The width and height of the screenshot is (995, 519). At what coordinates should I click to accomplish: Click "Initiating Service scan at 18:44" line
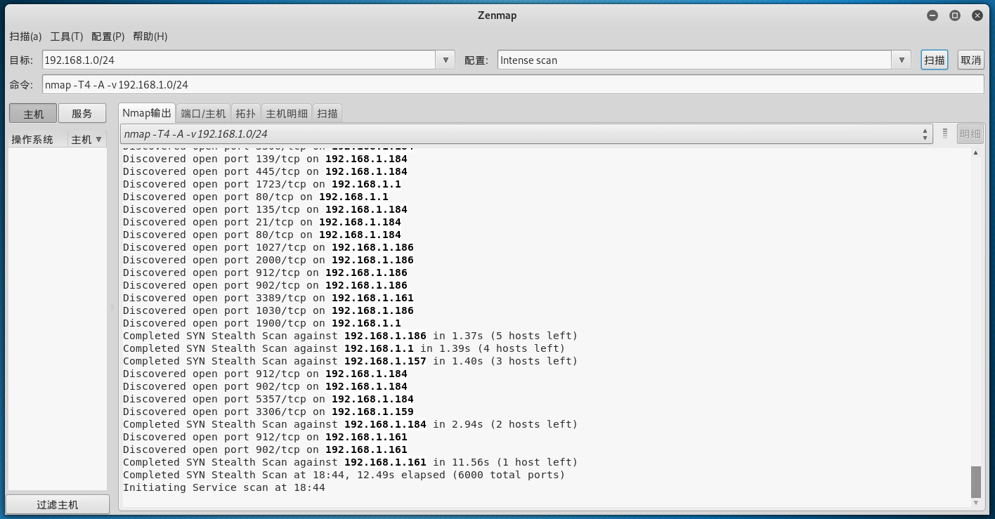pyautogui.click(x=224, y=487)
